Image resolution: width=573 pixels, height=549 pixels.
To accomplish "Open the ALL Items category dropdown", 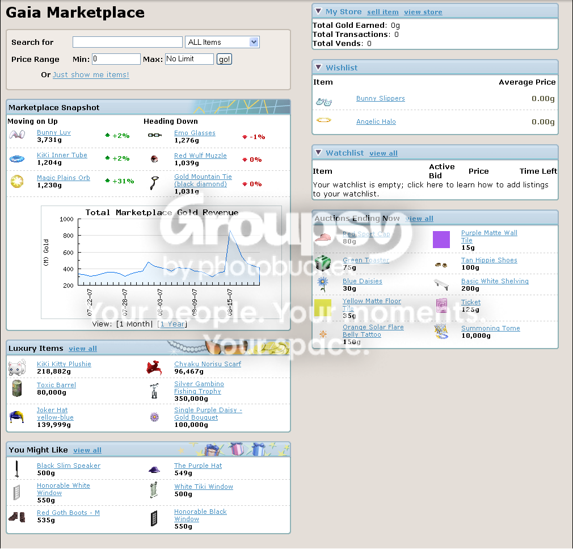I will click(222, 42).
